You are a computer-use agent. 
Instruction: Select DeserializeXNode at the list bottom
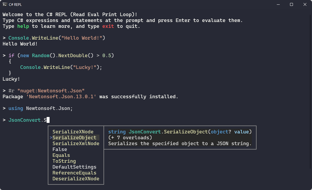point(76,179)
